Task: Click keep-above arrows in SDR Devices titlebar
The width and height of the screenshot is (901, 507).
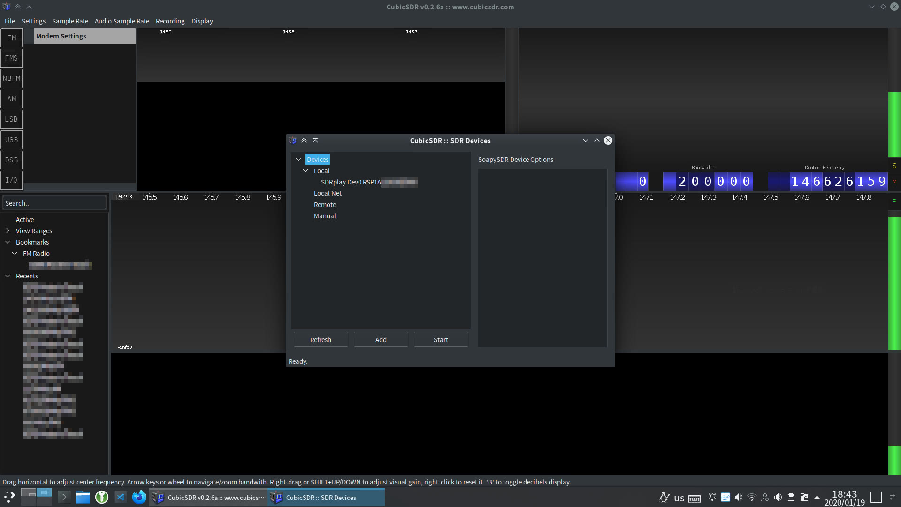Action: click(x=304, y=140)
